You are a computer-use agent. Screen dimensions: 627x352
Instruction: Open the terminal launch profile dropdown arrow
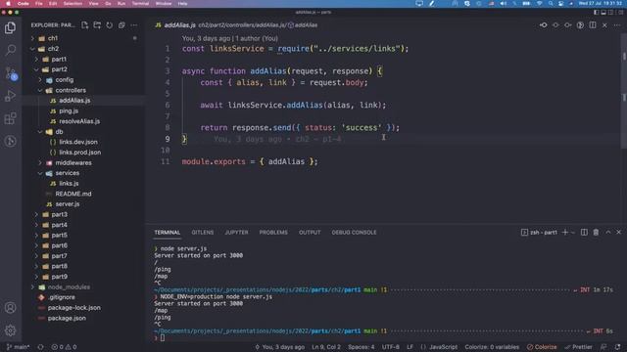click(x=572, y=233)
